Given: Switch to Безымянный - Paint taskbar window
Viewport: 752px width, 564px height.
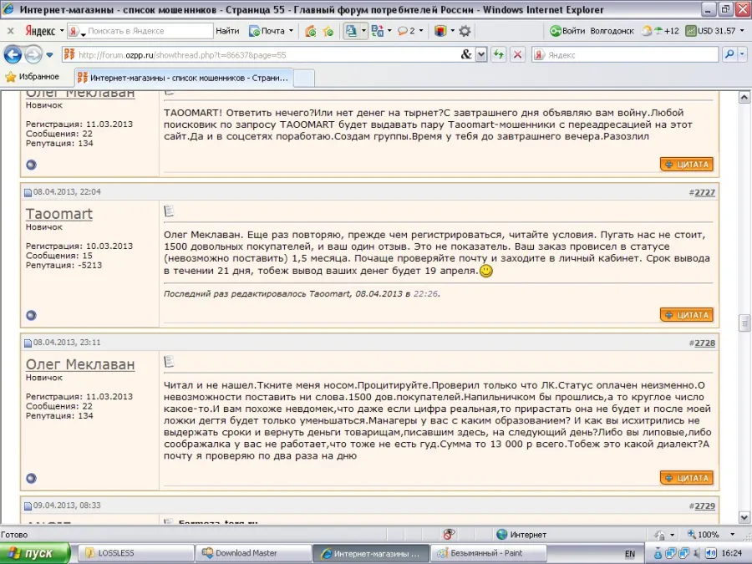Looking at the screenshot, I should coord(488,553).
